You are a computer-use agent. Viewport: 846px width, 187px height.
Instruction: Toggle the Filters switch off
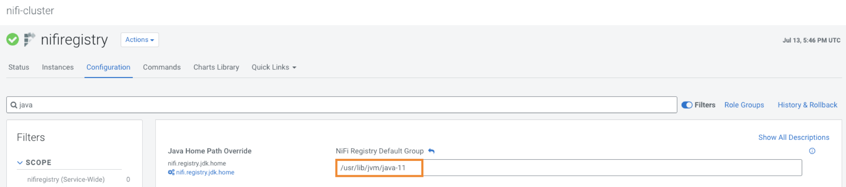coord(687,105)
